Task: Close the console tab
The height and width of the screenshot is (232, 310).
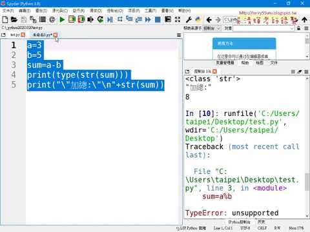Action: 214,72
